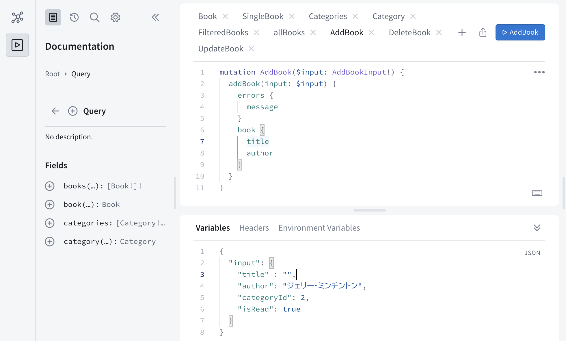Screen dimensions: 566x341
Task: Go back with the arrow beside Query
Action: pyautogui.click(x=55, y=111)
